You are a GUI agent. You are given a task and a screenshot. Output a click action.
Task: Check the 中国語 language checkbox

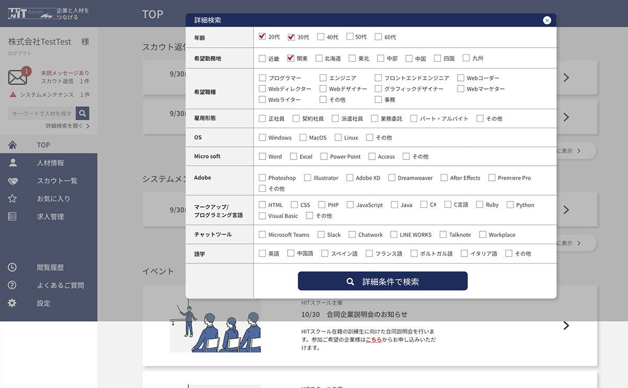pos(291,254)
